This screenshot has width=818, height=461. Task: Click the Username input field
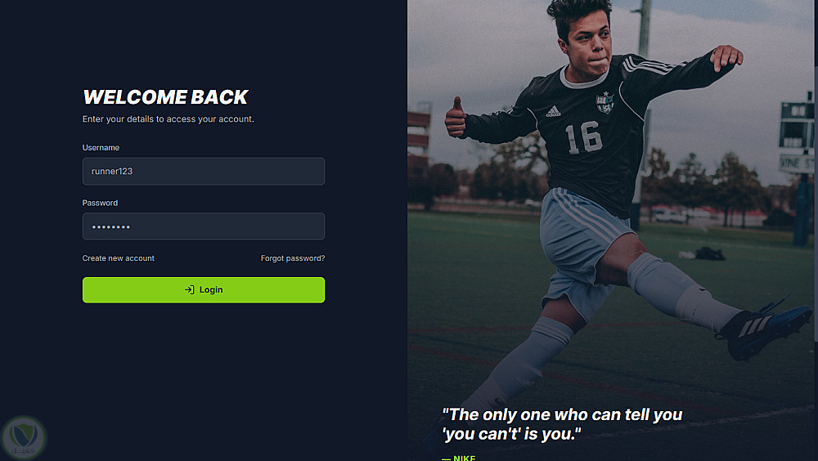pos(204,171)
